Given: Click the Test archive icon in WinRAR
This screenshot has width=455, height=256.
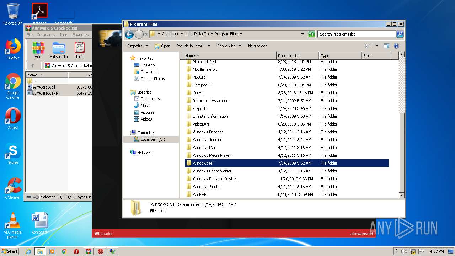Looking at the screenshot, I should 79,50.
